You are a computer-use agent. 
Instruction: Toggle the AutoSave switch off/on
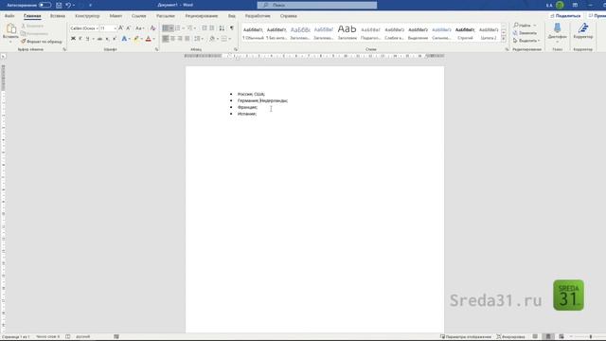[x=45, y=5]
